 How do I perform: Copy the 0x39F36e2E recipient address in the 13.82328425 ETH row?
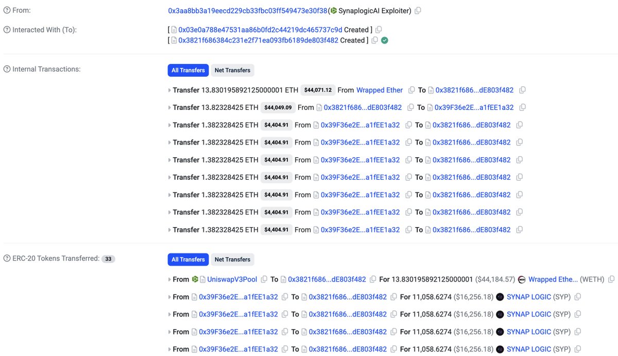[x=522, y=107]
